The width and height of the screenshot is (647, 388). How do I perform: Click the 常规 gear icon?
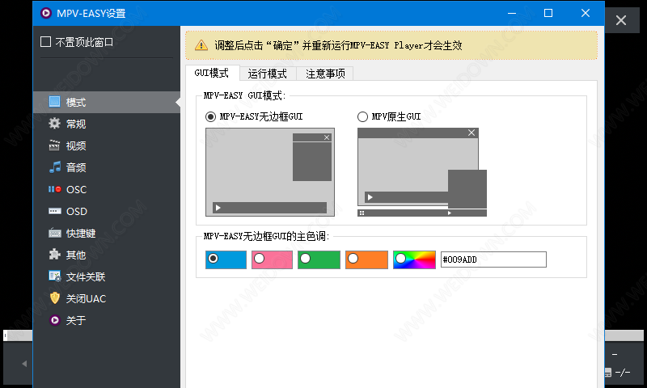pyautogui.click(x=54, y=124)
